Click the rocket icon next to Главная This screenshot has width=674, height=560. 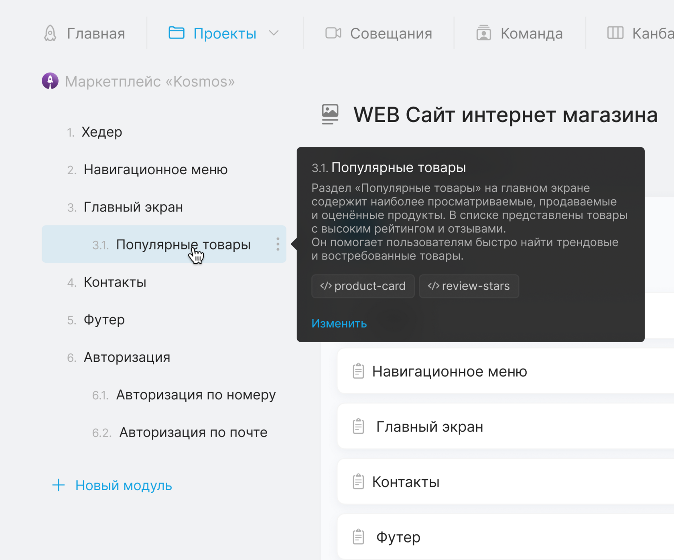tap(50, 33)
